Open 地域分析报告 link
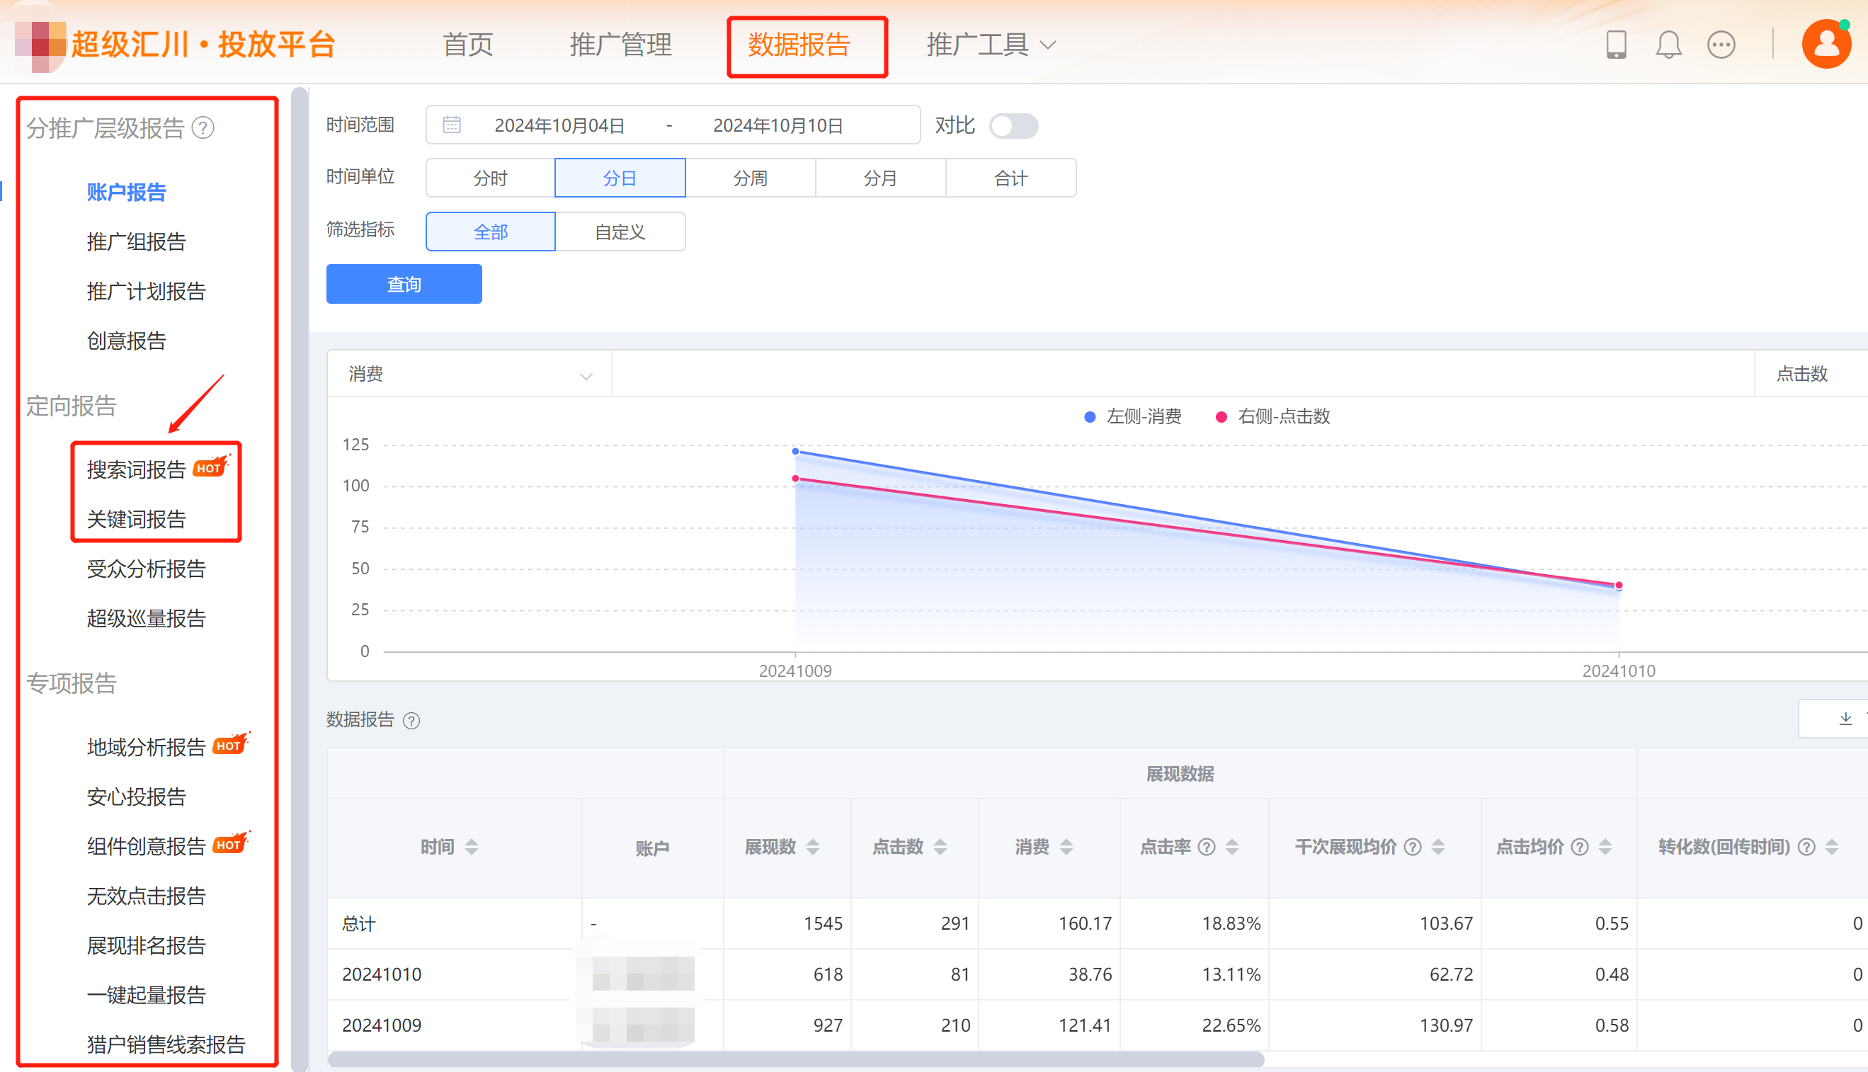 [x=147, y=747]
